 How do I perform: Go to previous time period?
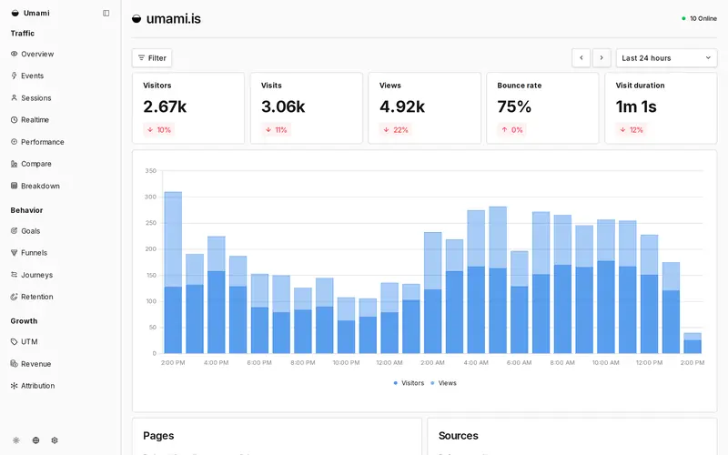581,58
